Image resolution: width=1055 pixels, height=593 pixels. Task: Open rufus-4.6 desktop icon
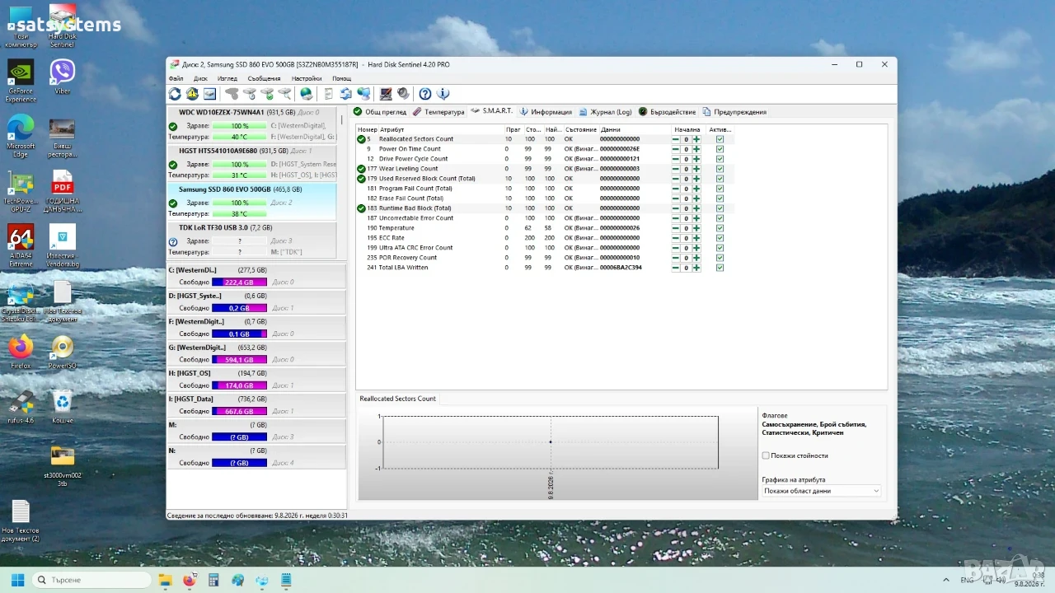click(x=21, y=408)
